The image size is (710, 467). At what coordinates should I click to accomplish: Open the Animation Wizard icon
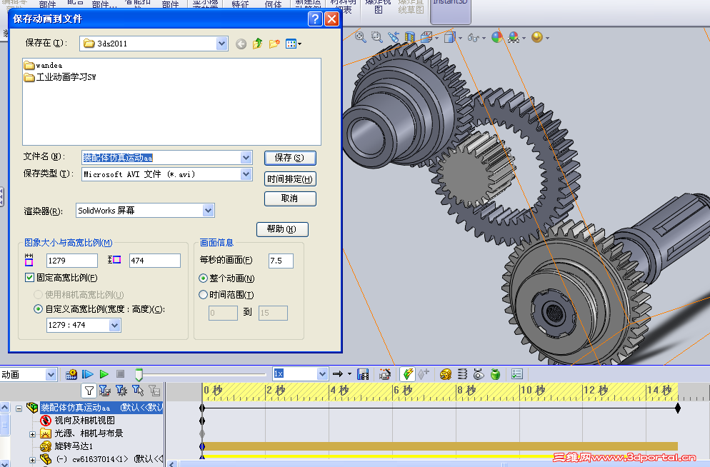385,374
